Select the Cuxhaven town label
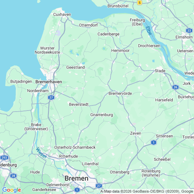Image resolution: width=194 pixels, height=194 pixels. pyautogui.click(x=62, y=14)
